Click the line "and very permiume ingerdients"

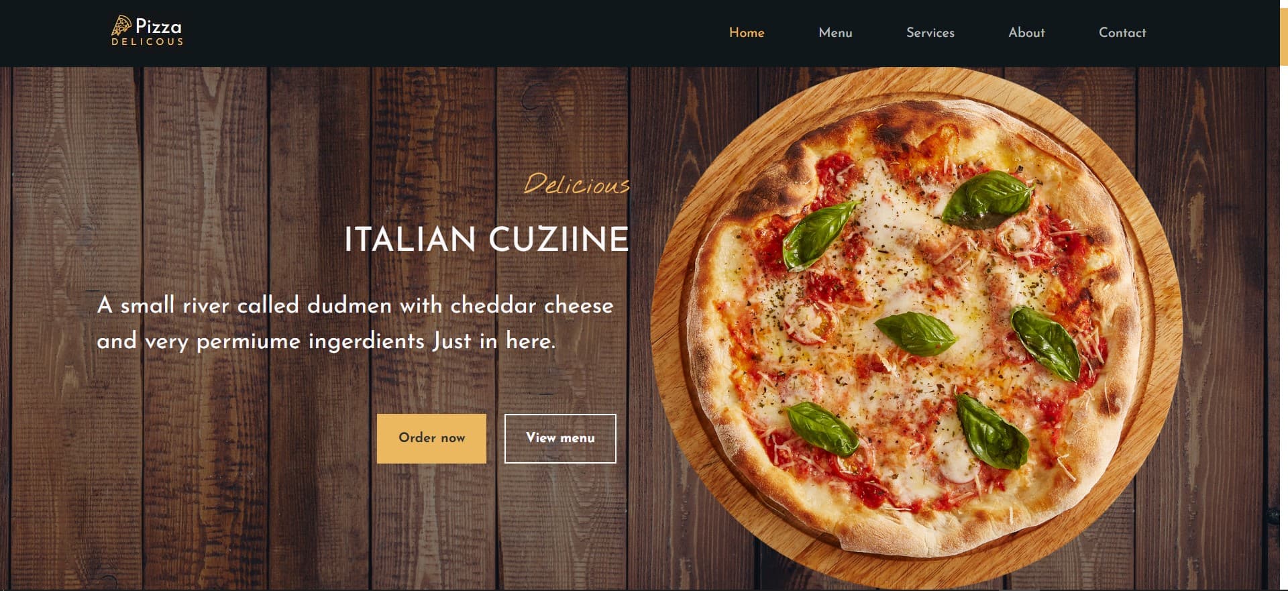[x=261, y=341]
